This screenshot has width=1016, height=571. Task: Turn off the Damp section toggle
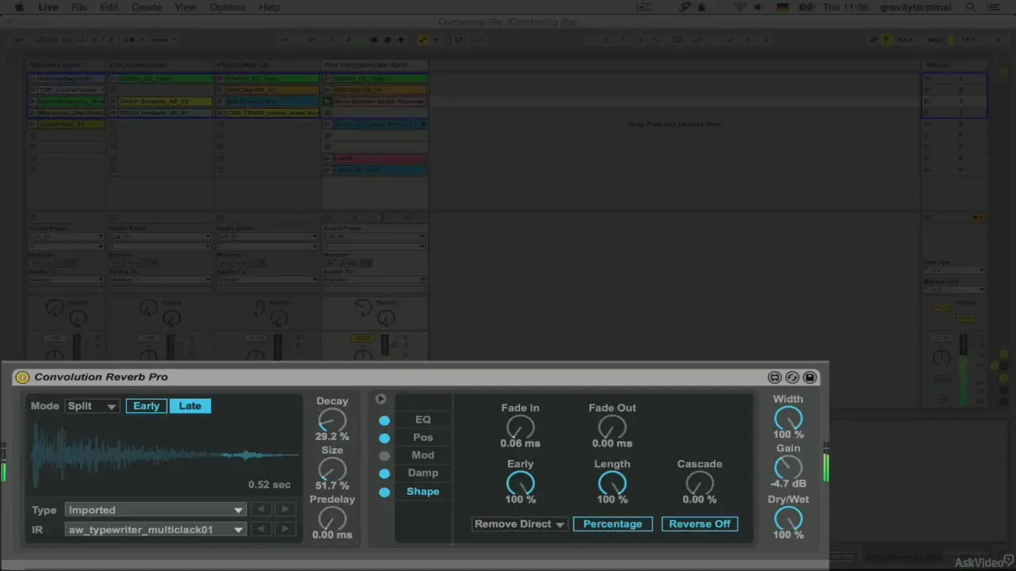tap(384, 473)
